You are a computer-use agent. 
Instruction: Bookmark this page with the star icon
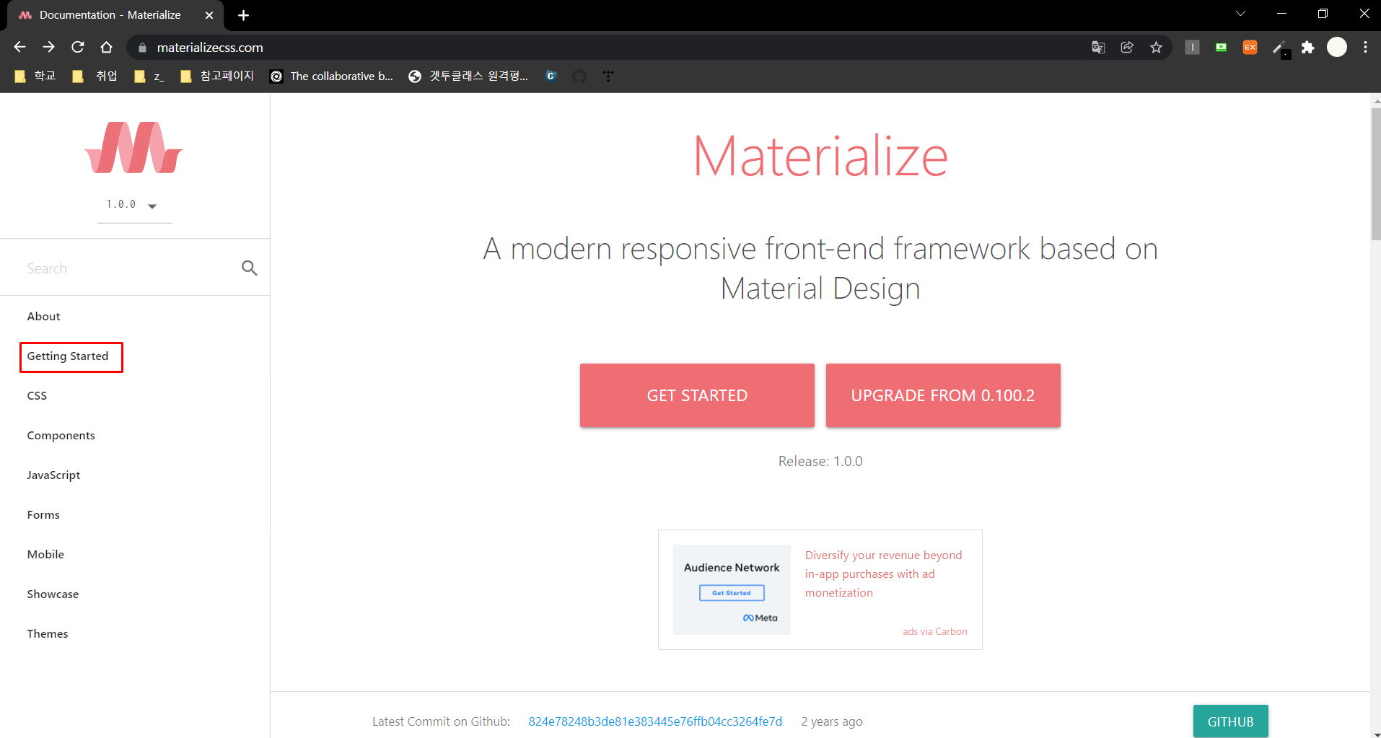(1156, 48)
